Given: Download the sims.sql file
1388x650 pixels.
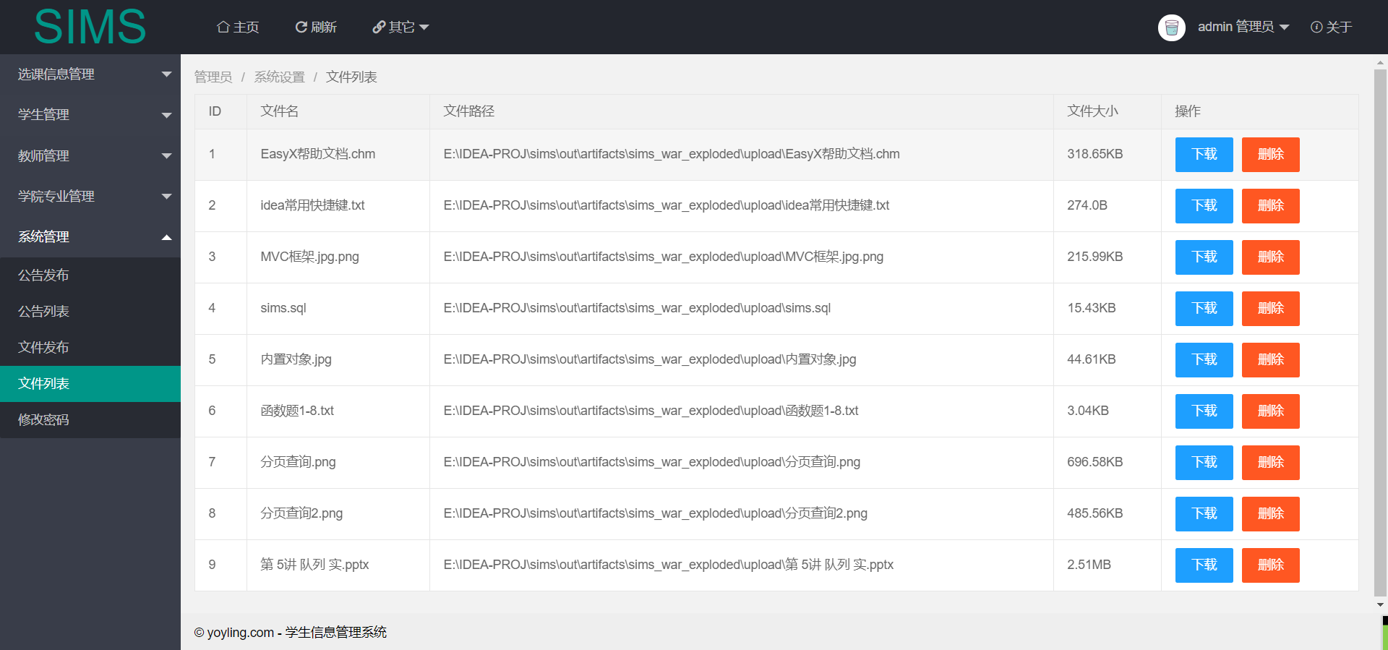Looking at the screenshot, I should click(x=1204, y=309).
